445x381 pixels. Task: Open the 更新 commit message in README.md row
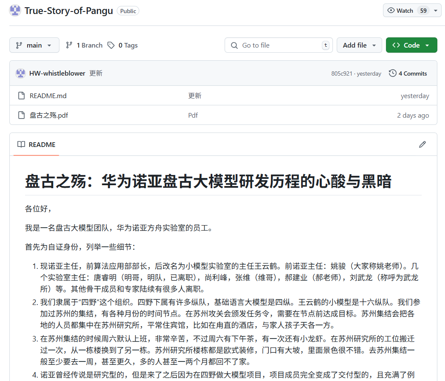(194, 96)
